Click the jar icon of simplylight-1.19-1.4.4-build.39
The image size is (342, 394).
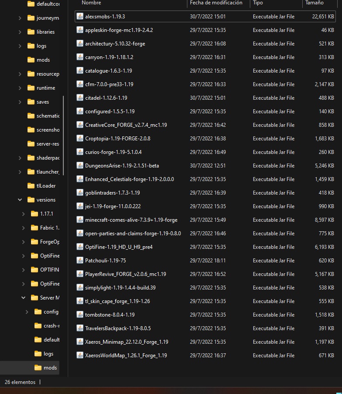coord(80,288)
